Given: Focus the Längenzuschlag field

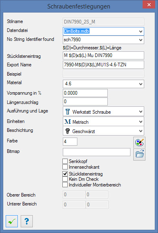Looking at the screenshot, I should pyautogui.click(x=85, y=102).
